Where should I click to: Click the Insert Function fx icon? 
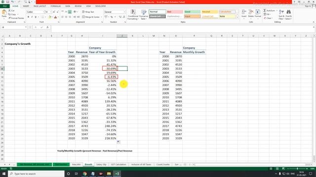click(47, 27)
